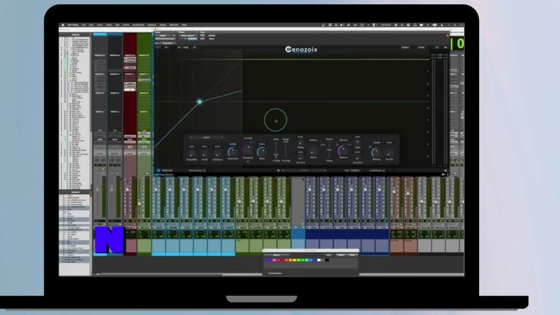Open the Edit menu

[x=91, y=25]
